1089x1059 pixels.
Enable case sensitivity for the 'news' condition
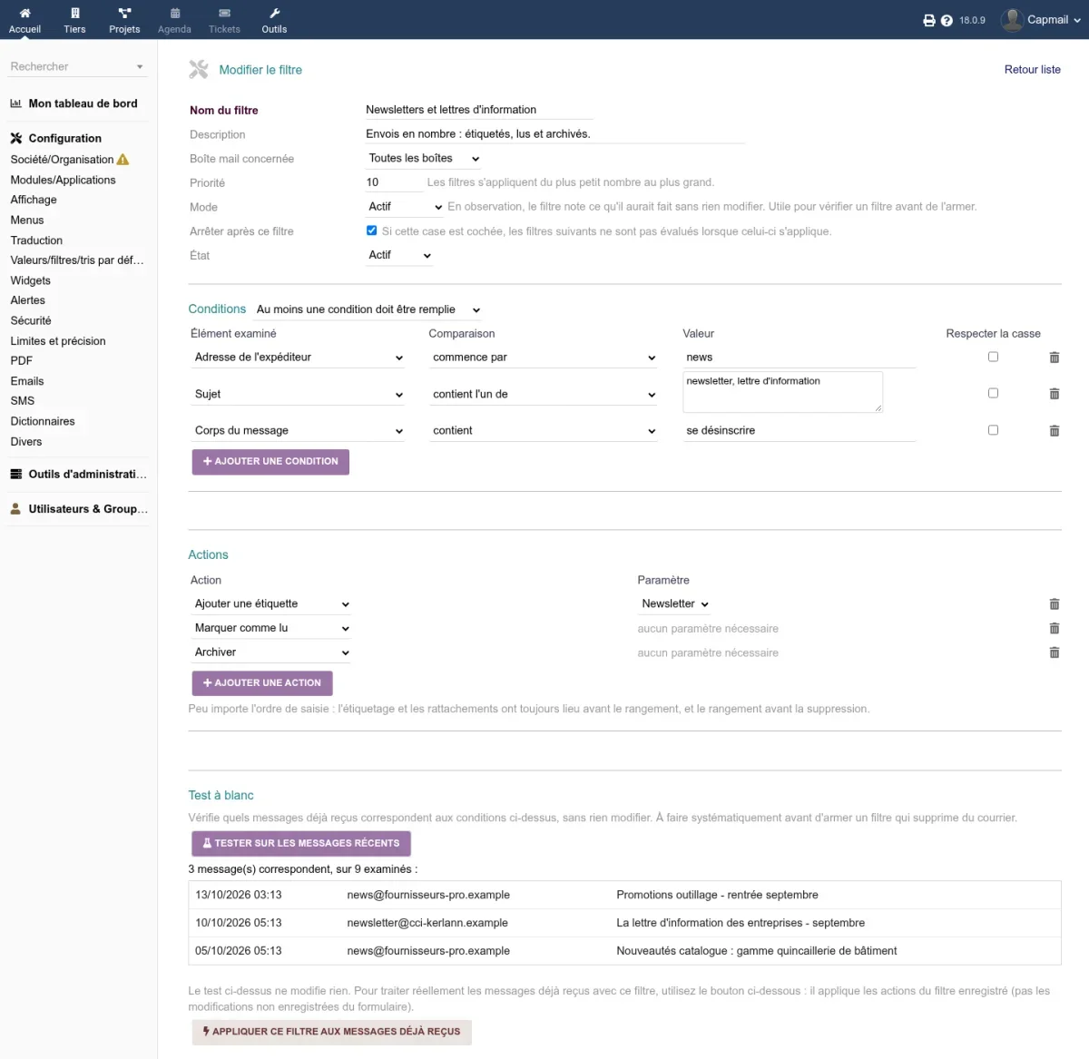point(993,357)
